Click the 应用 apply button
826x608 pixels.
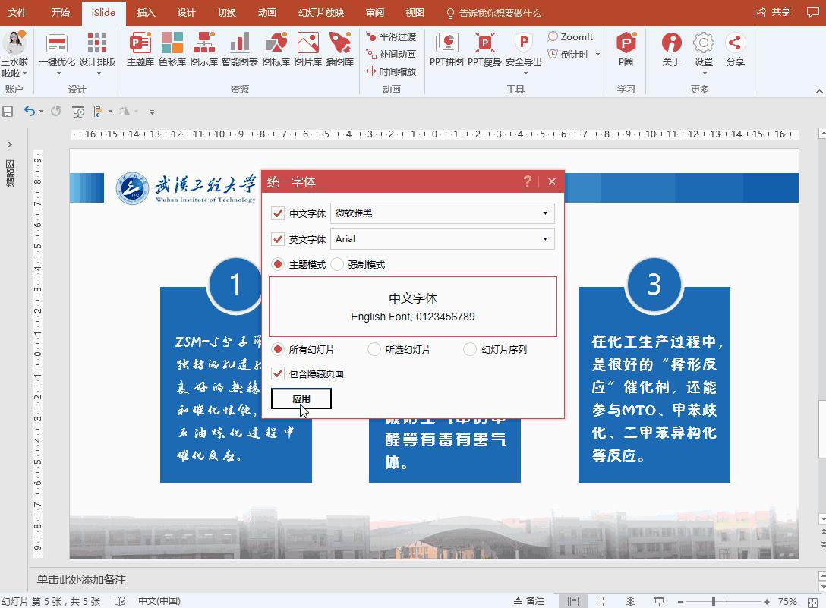click(x=301, y=398)
